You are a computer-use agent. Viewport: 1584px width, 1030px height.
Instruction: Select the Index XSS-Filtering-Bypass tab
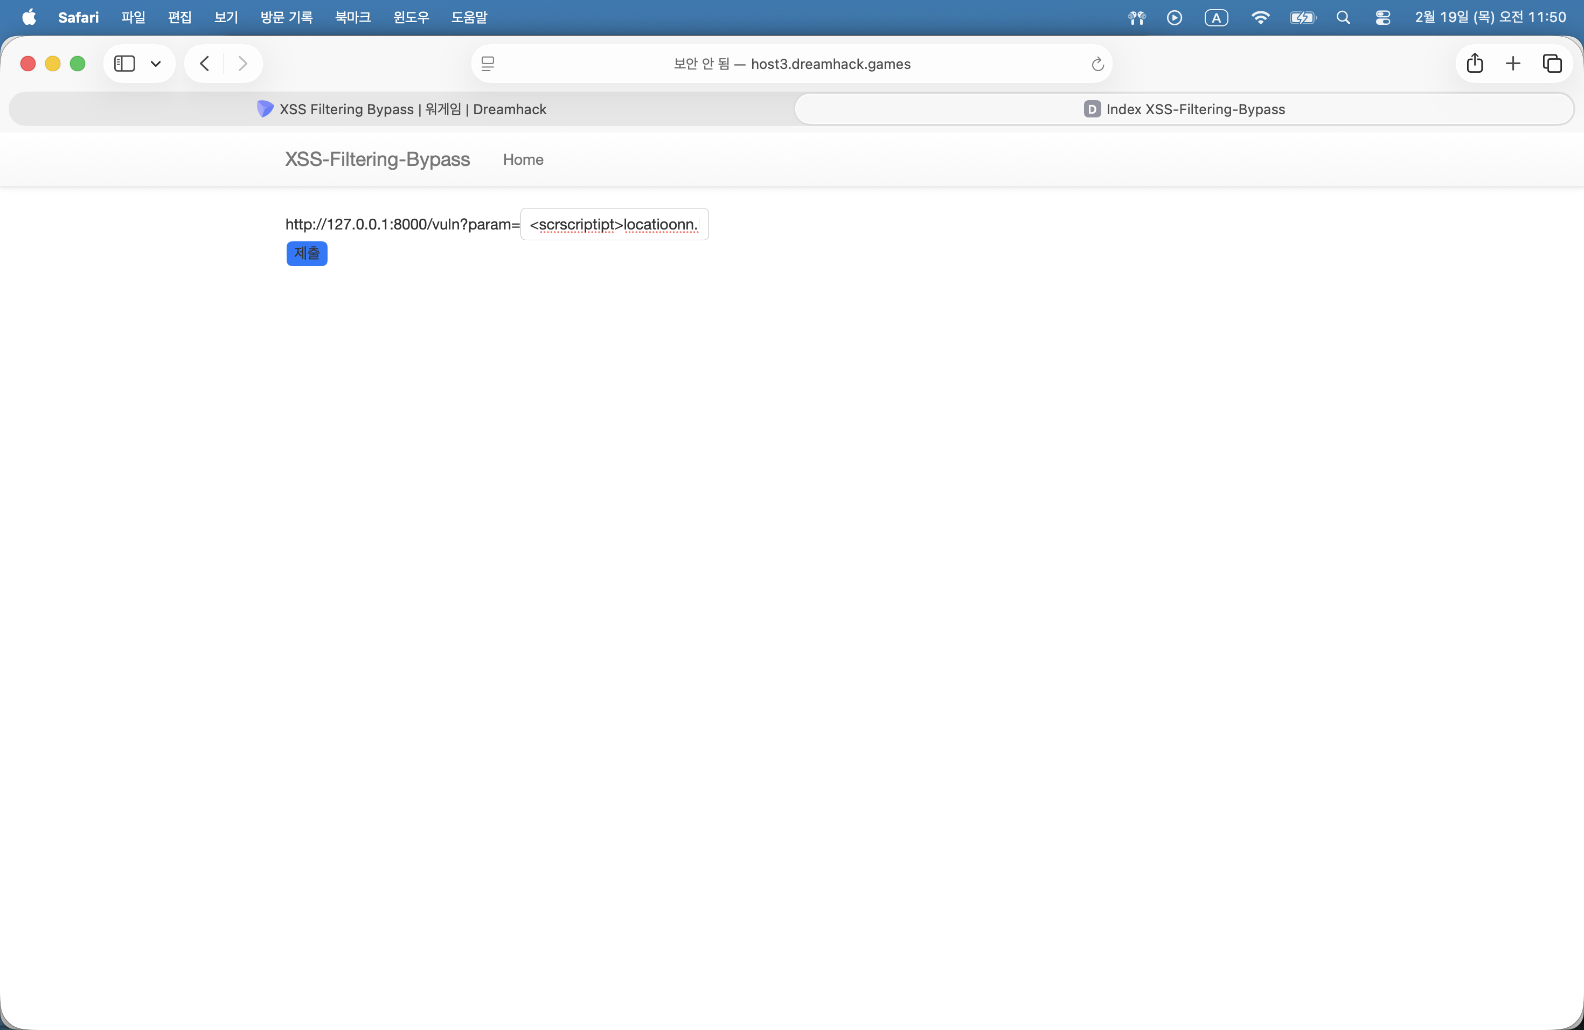(1184, 109)
